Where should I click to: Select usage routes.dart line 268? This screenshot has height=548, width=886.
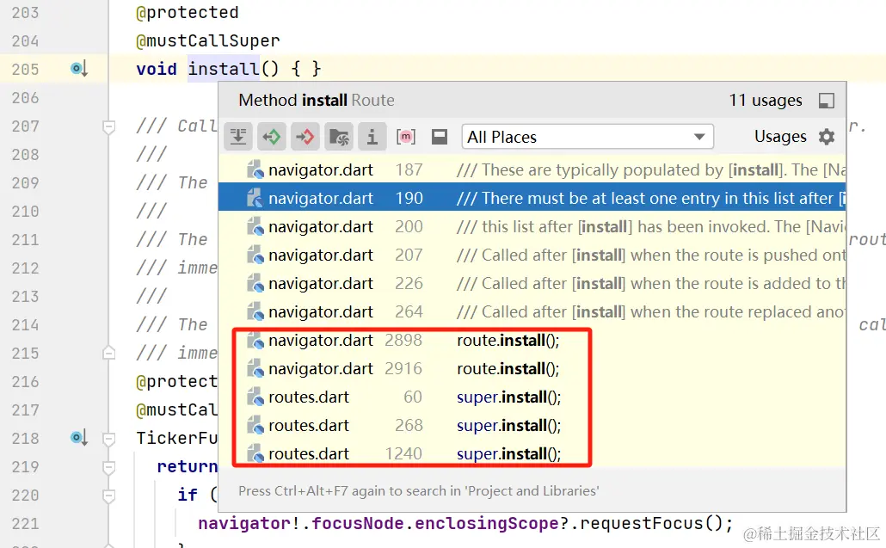tap(532, 425)
